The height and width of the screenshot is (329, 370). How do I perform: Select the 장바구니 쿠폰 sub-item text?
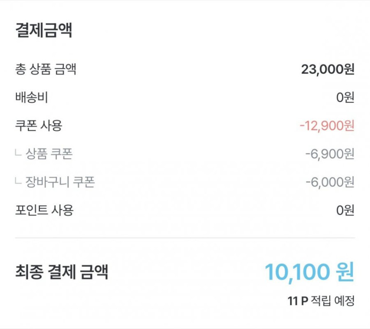(x=60, y=182)
